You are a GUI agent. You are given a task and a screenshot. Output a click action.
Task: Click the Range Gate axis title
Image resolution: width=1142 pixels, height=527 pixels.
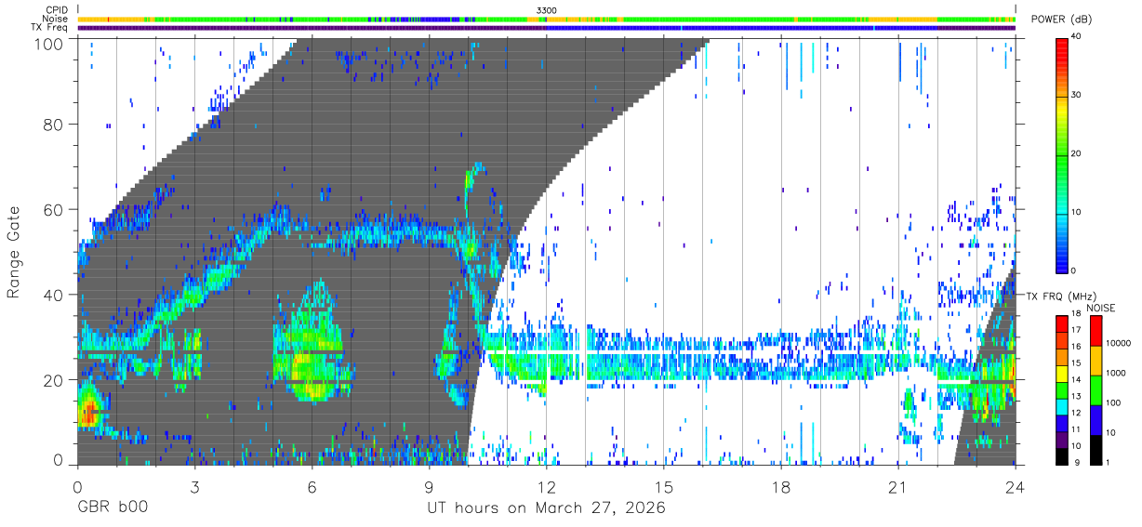tap(14, 253)
